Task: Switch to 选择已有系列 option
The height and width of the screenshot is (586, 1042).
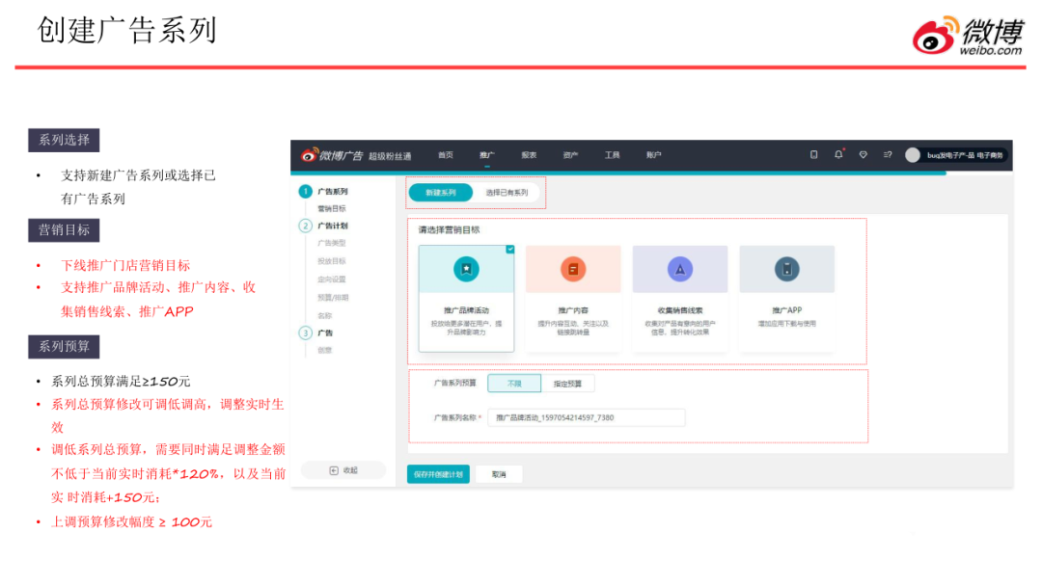Action: tap(507, 193)
